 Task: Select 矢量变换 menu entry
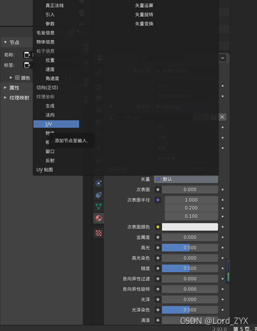(x=144, y=24)
